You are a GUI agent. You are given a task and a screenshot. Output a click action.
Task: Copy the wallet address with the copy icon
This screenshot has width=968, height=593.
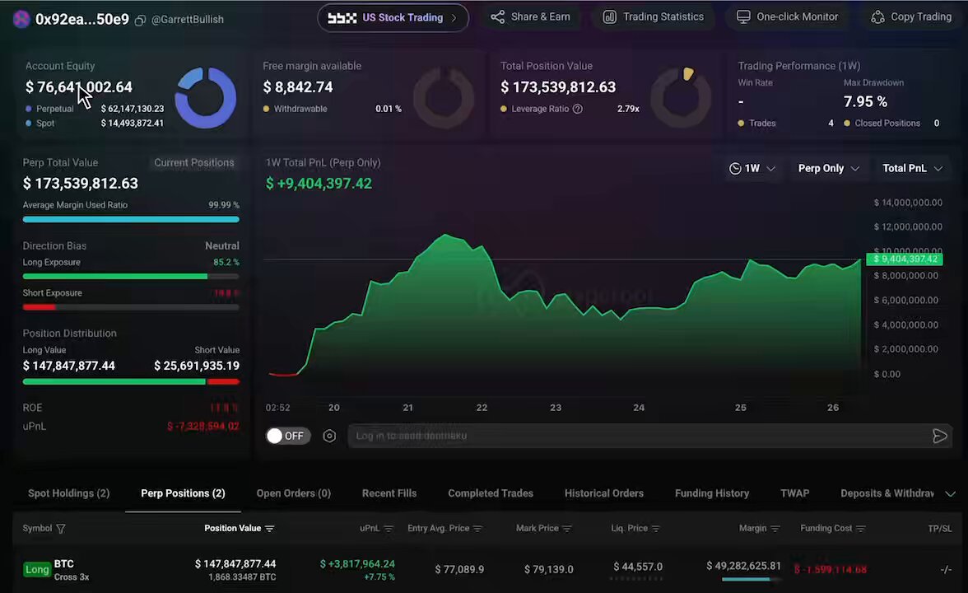140,21
